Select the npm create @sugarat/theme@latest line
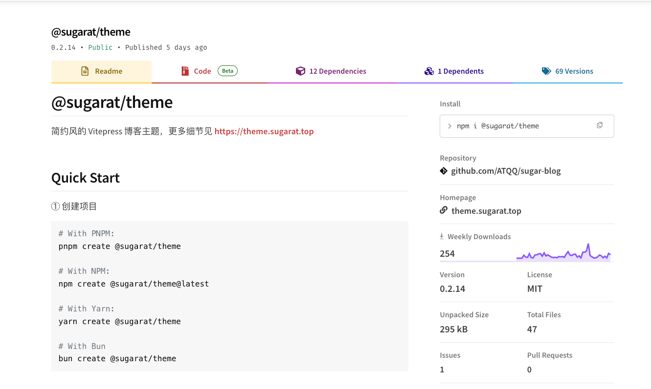 [134, 284]
